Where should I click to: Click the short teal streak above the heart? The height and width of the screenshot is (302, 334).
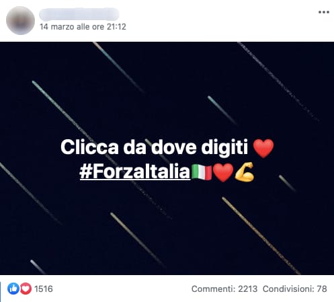point(222,110)
